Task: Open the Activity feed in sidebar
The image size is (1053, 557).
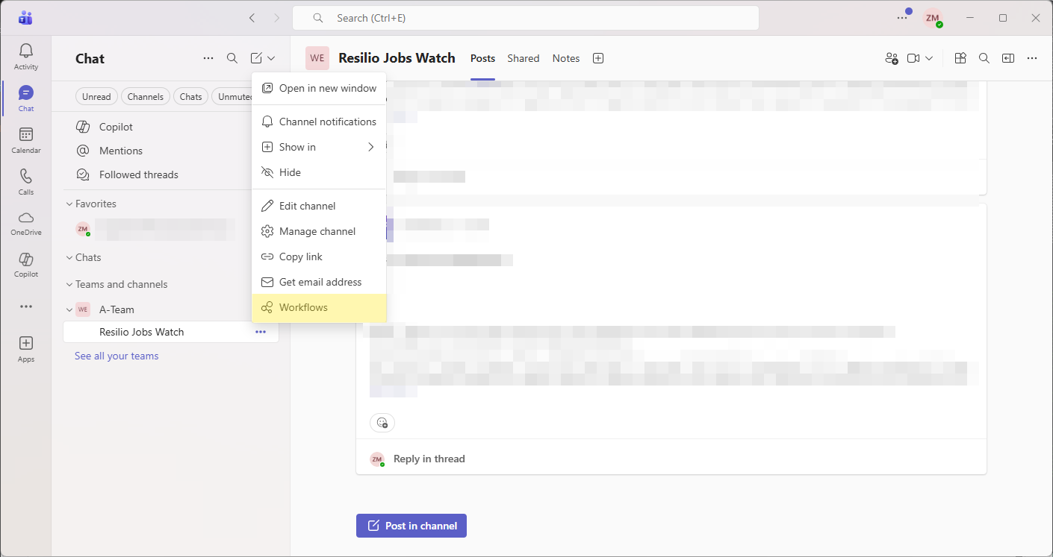Action: [26, 56]
